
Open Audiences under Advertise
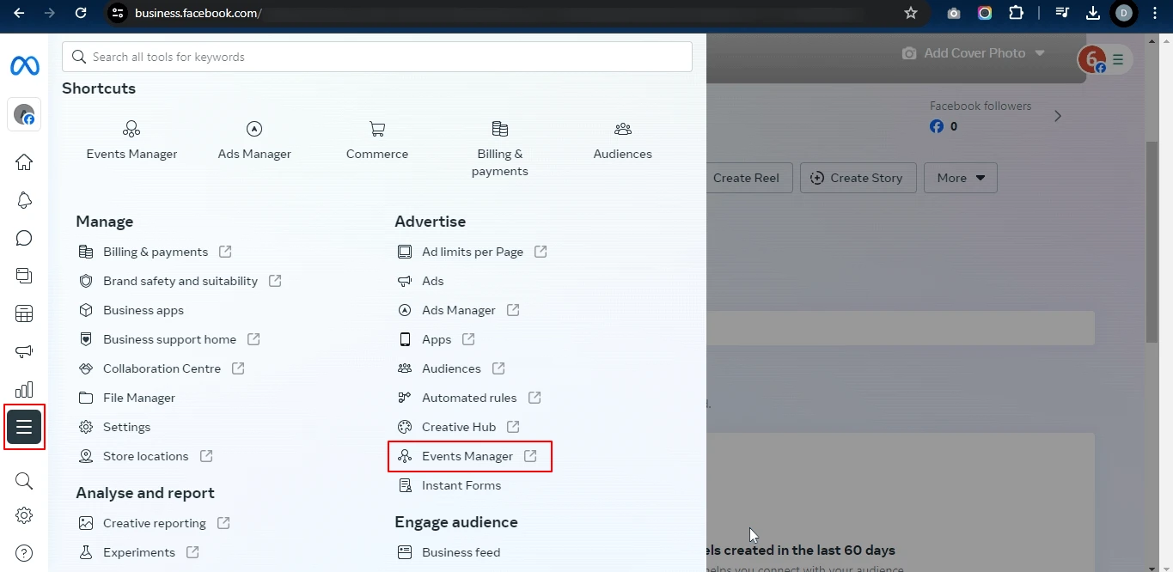[450, 368]
